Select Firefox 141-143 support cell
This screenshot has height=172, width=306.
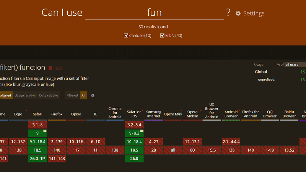57,159
